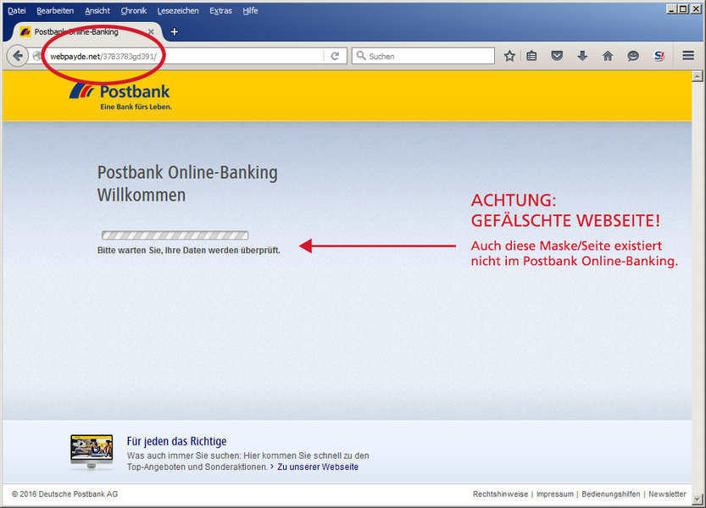Select the Postbank Online-Banking tab
706x508 pixels.
pos(86,32)
